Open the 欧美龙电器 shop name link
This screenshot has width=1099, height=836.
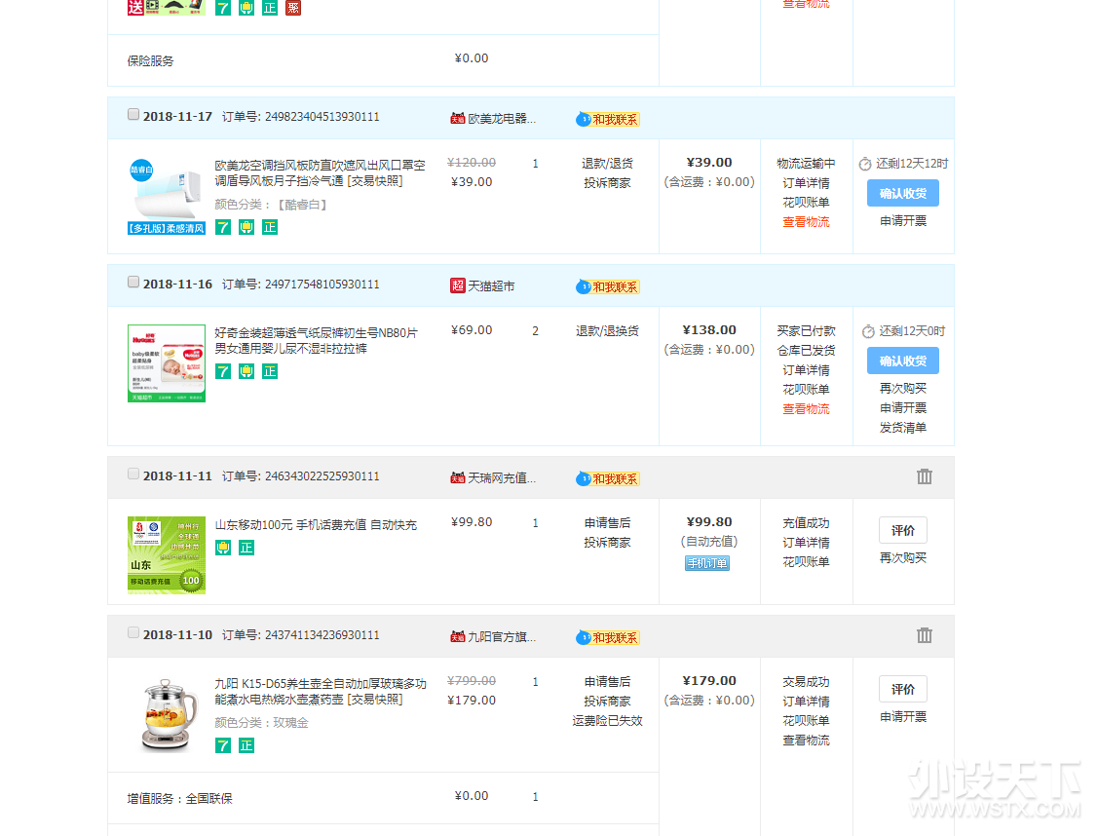click(502, 119)
